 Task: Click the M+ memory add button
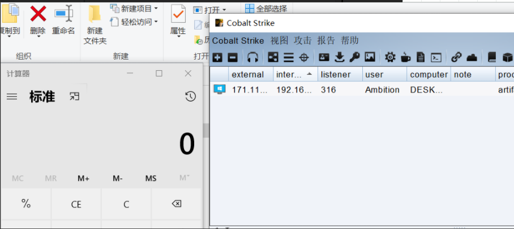[83, 179]
